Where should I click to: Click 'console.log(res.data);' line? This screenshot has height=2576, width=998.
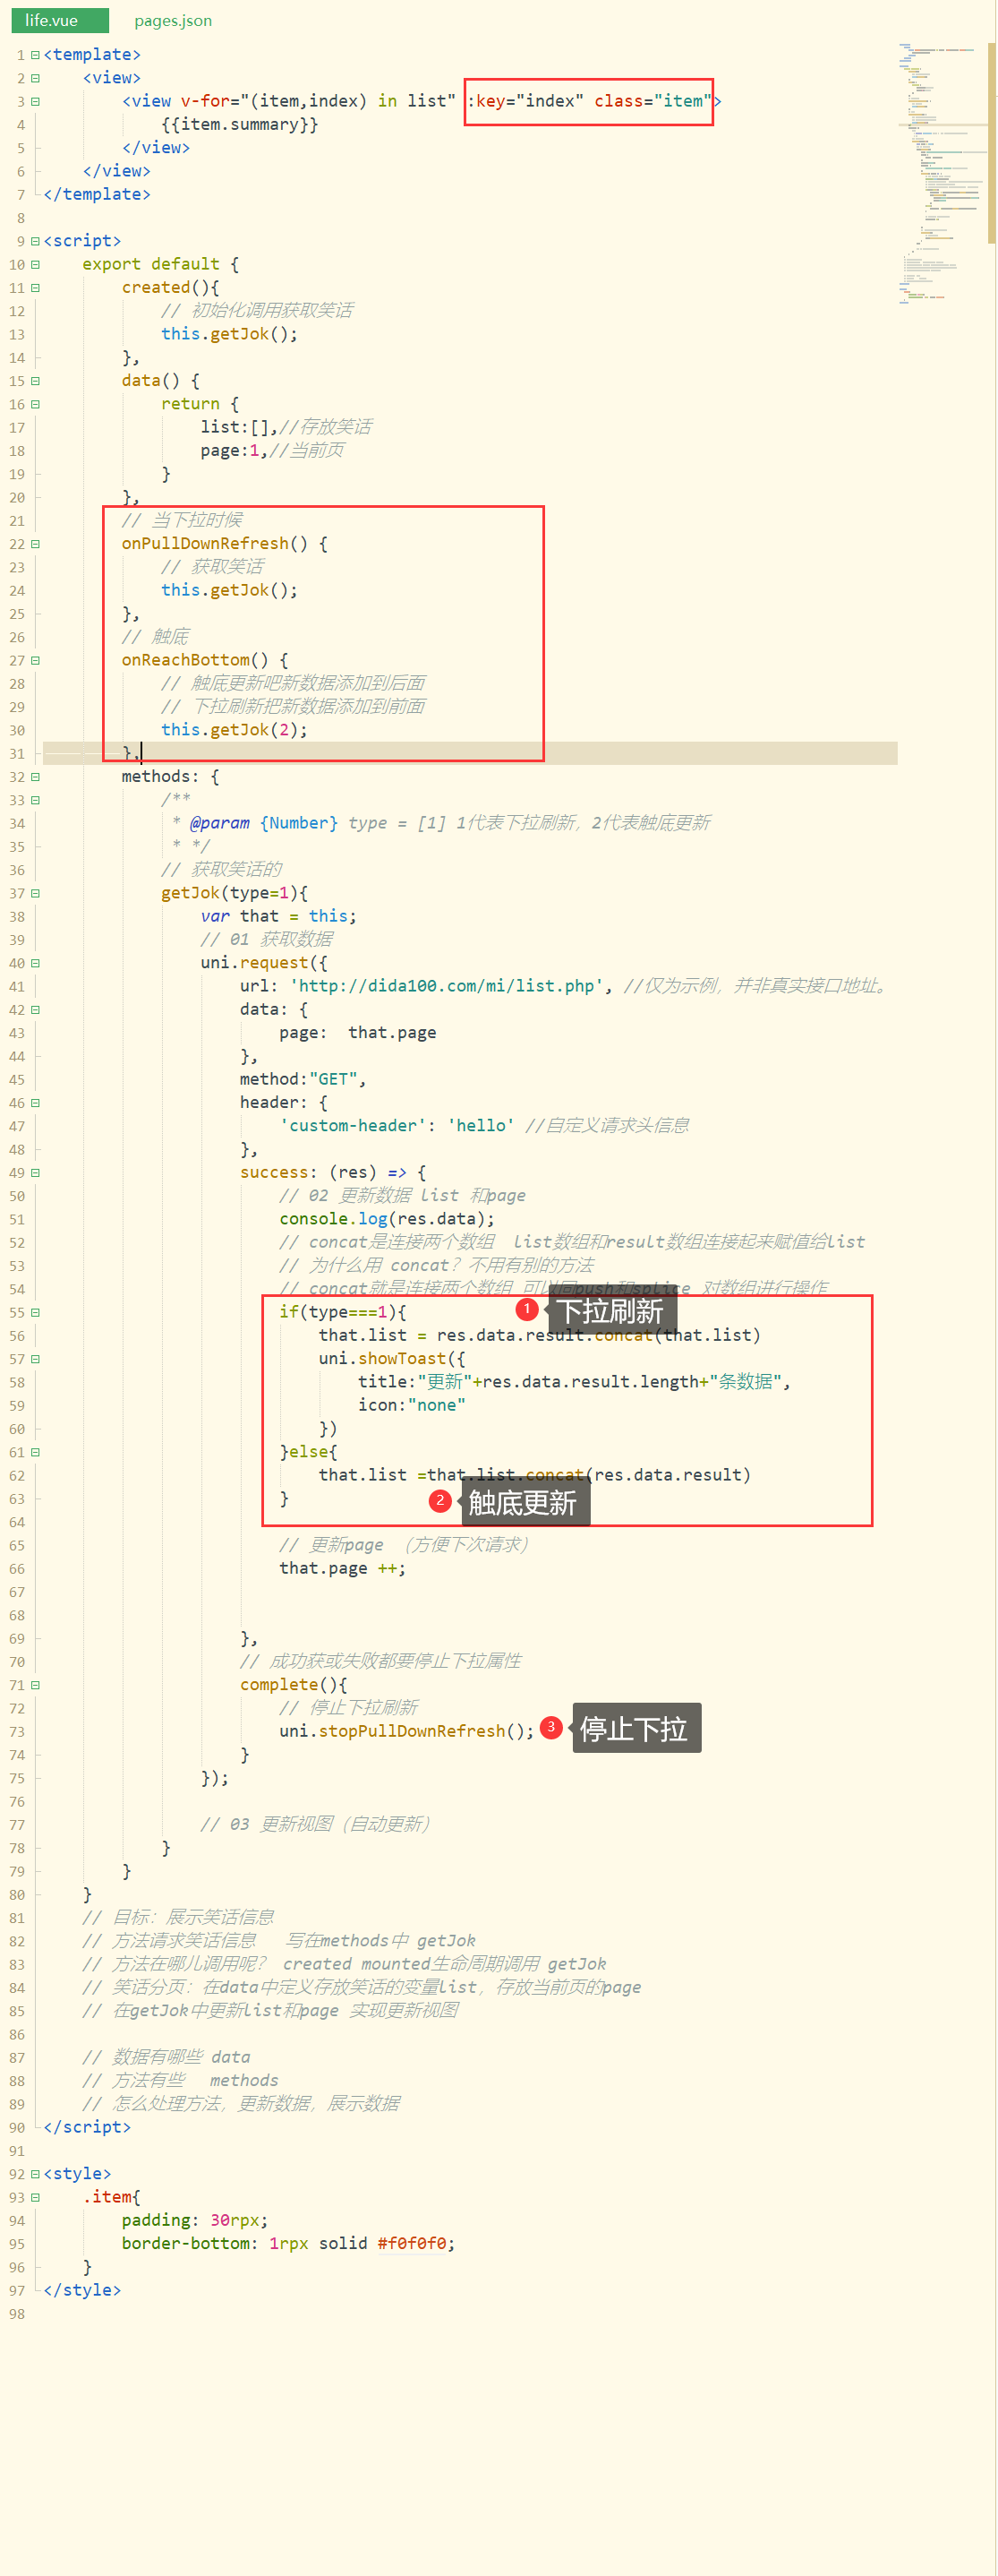pos(388,1219)
